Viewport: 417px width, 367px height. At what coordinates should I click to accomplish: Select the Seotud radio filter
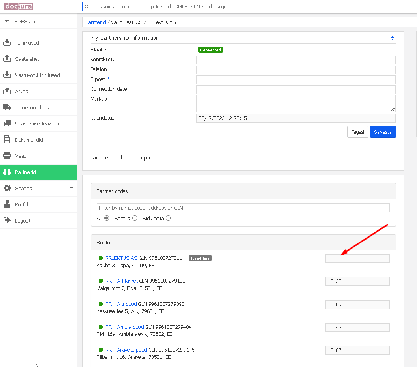click(135, 218)
